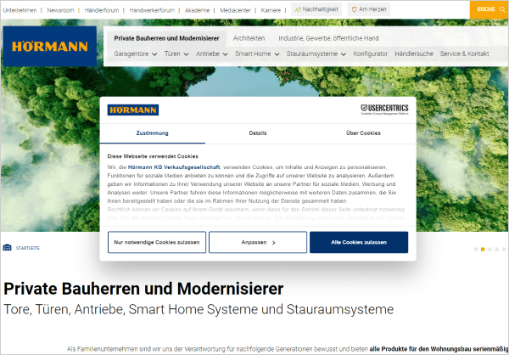This screenshot has height=355, width=509.
Task: Click the Anpassen button
Action: point(257,242)
